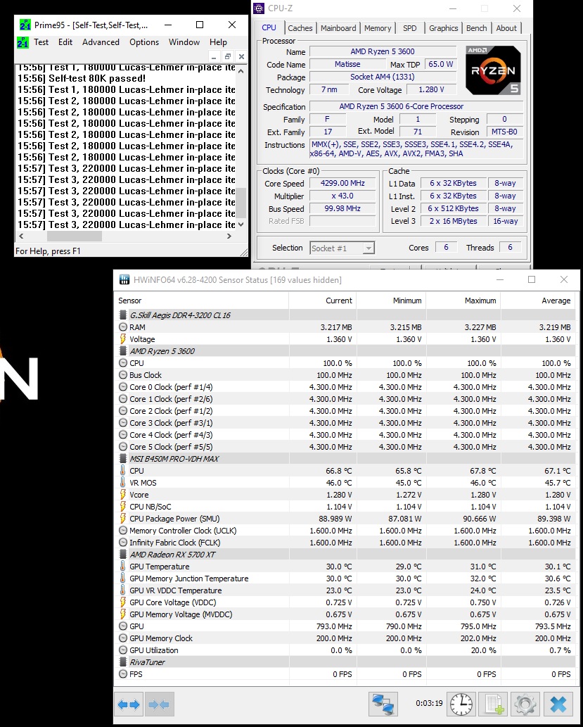Switch to the Graphics tab in CPU-Z
Image resolution: width=583 pixels, height=727 pixels.
(443, 28)
